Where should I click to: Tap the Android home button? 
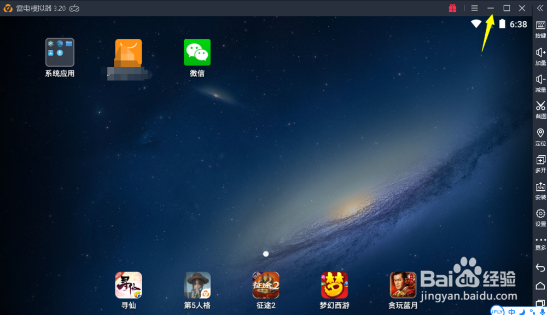540,285
